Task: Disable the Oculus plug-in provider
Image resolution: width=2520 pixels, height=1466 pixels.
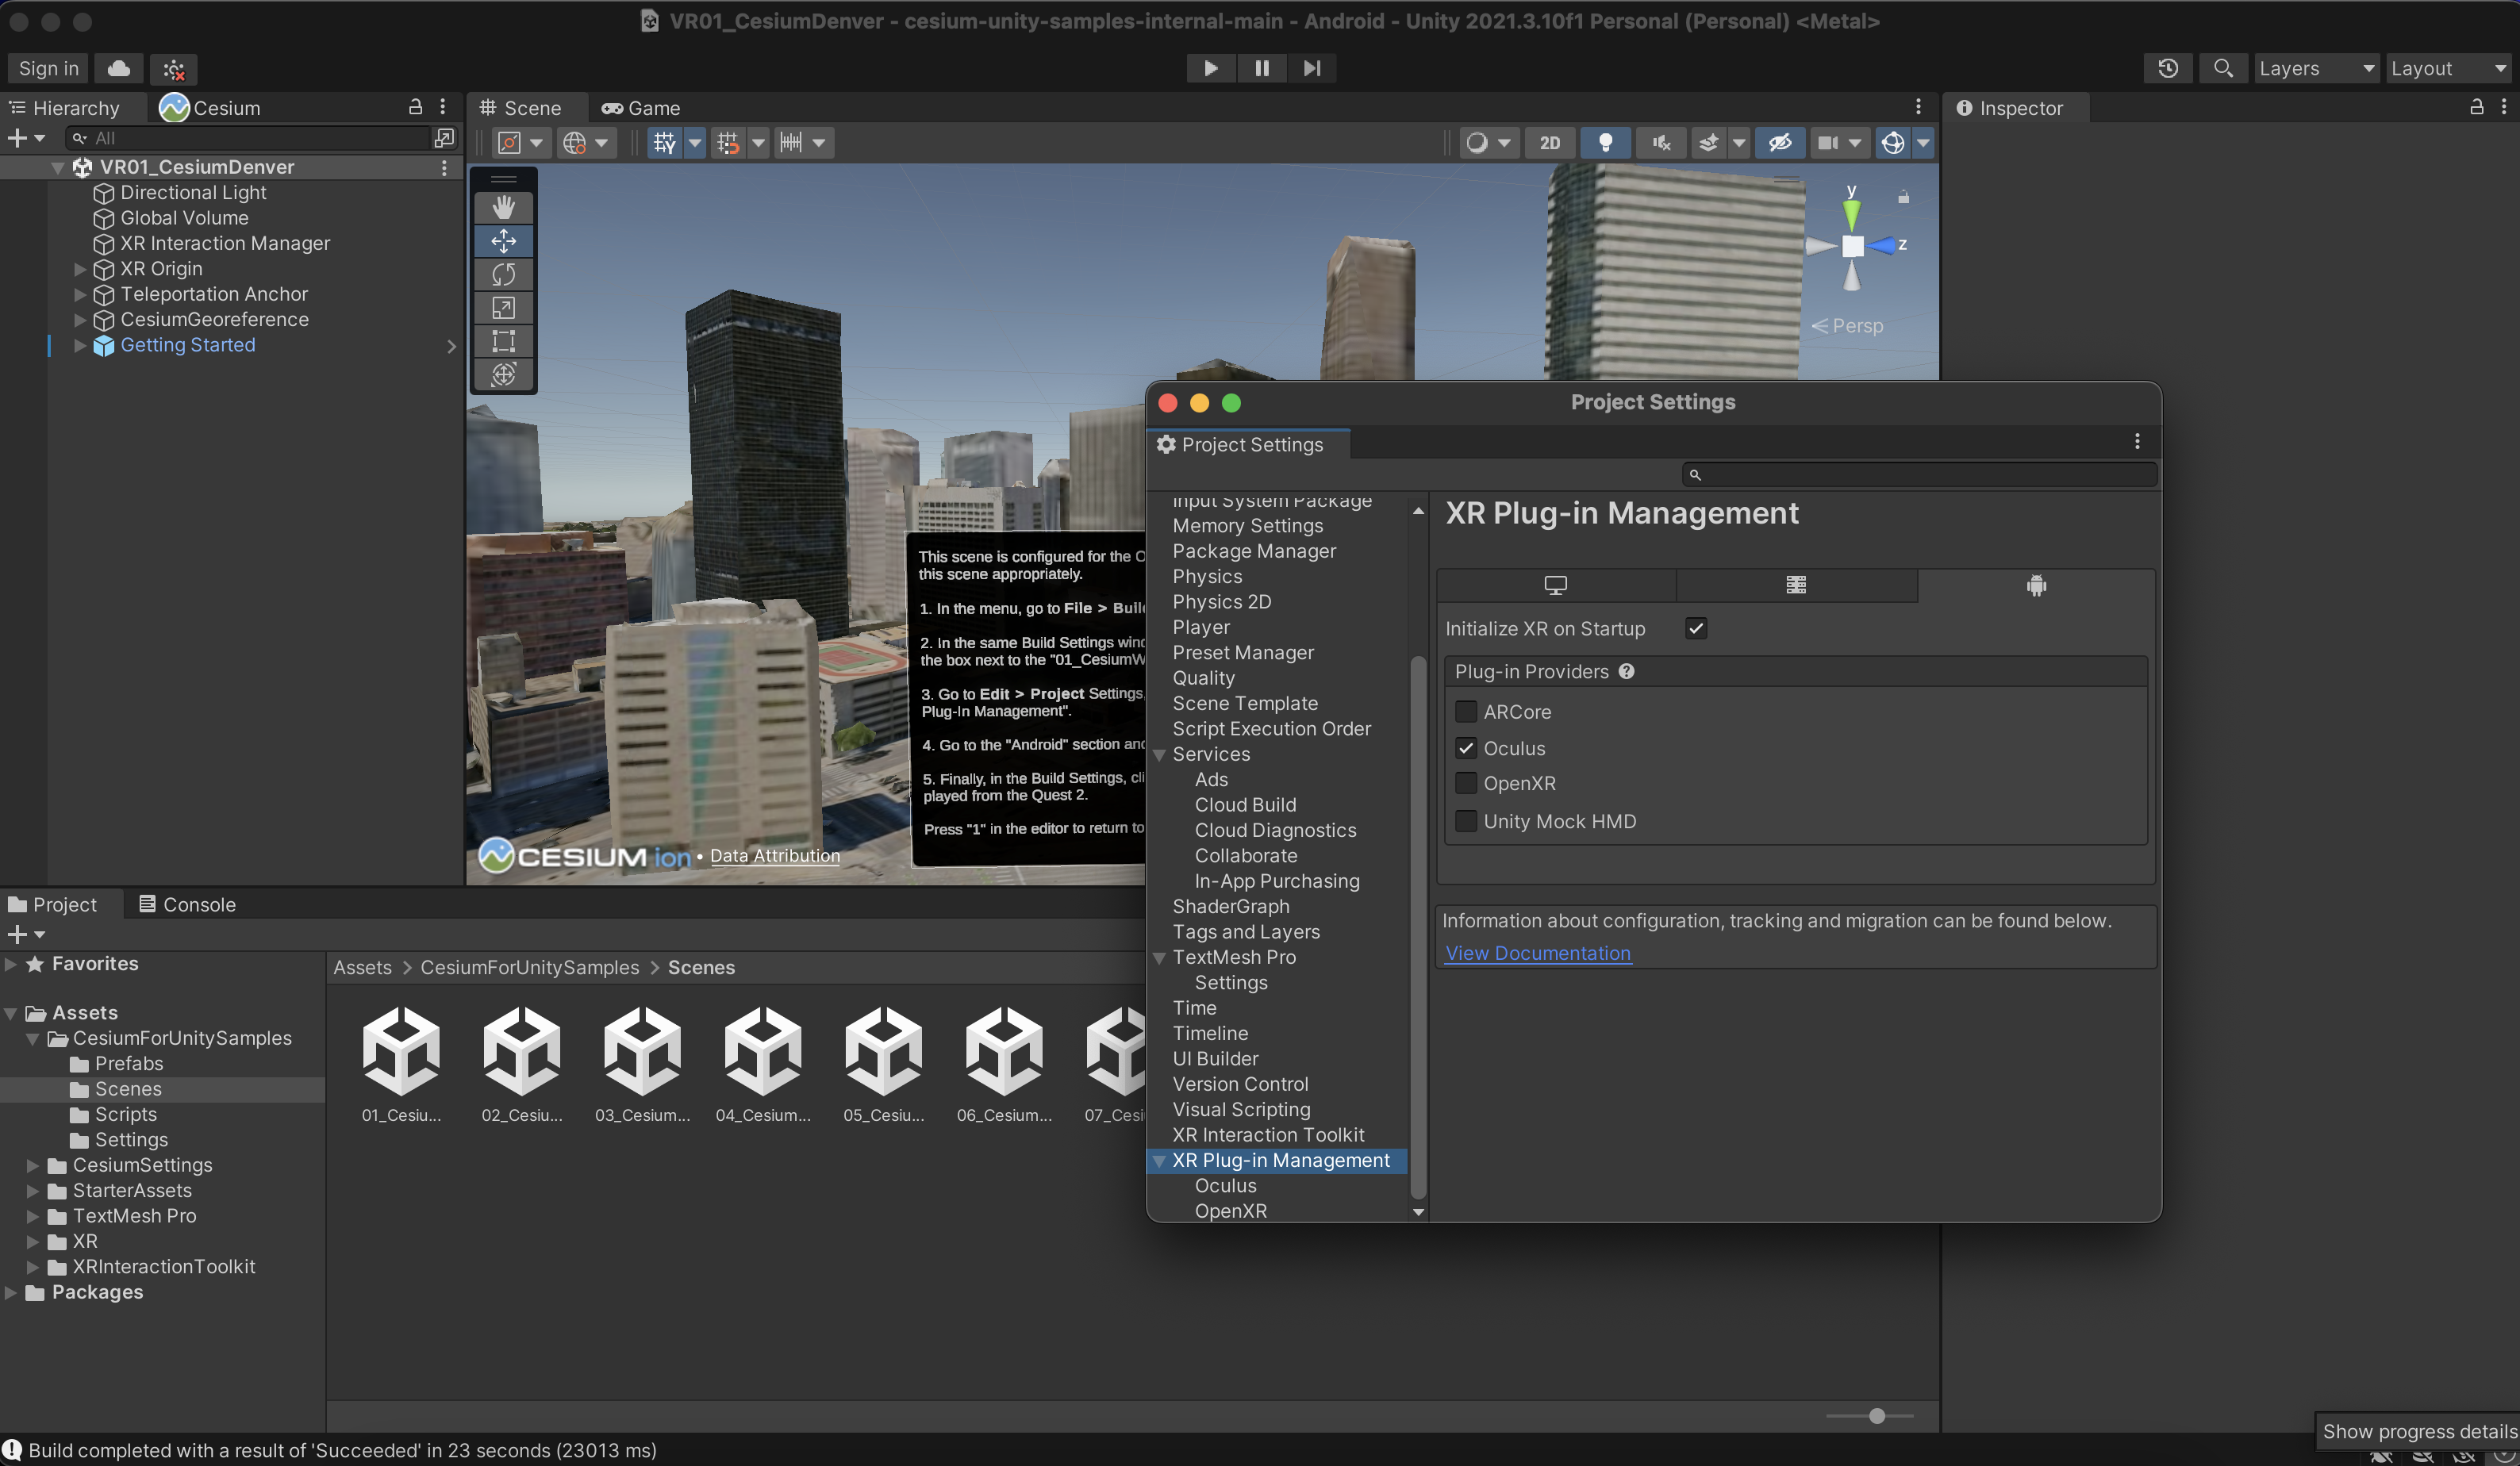Action: point(1466,748)
